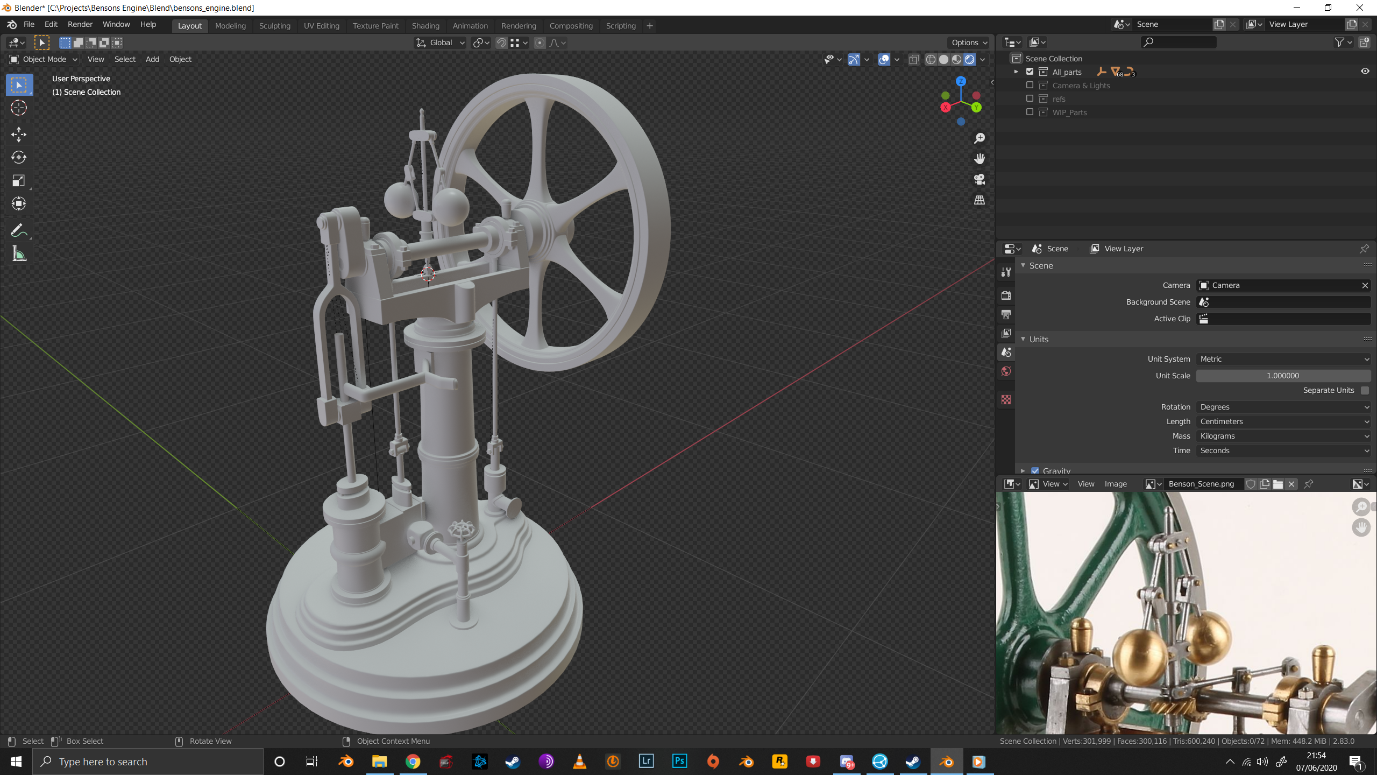This screenshot has width=1377, height=775.
Task: Adjust the Unit Scale value field
Action: click(1283, 376)
